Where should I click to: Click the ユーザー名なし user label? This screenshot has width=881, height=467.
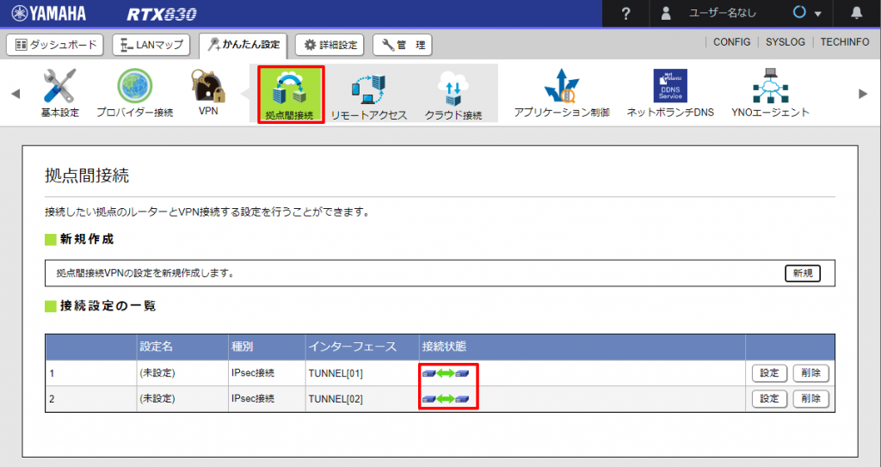point(723,13)
